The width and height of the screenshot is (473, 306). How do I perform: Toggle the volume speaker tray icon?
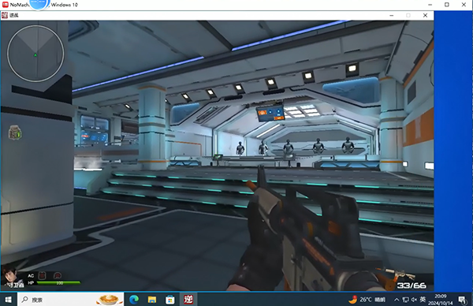tap(414, 300)
